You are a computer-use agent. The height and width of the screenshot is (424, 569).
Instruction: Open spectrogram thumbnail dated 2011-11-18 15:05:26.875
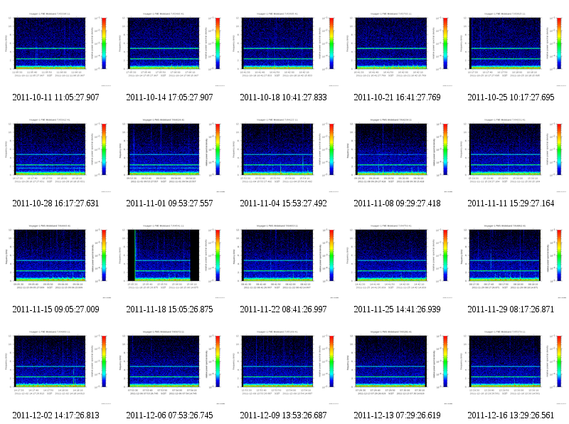coord(171,261)
